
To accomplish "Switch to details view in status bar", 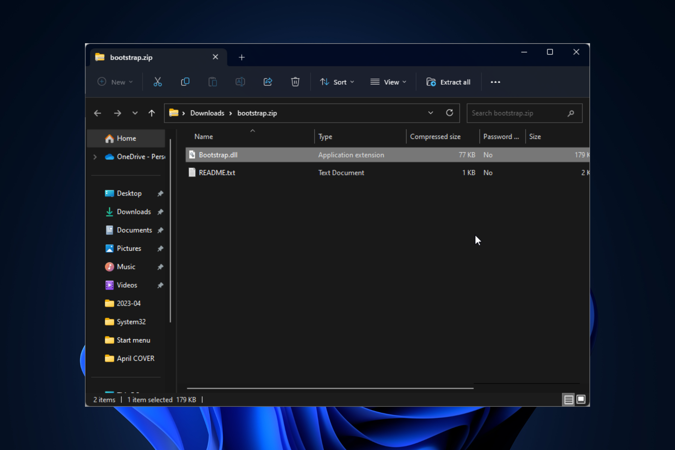I will pos(568,399).
